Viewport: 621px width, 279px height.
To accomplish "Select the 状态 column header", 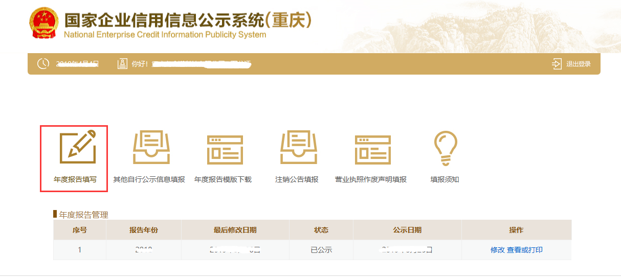I will (321, 230).
